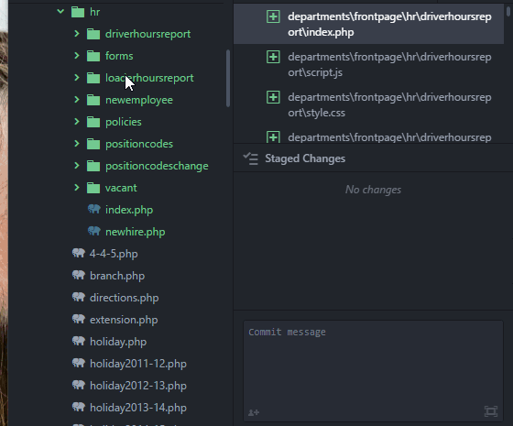Click the Staged Changes checklist icon

pos(251,158)
